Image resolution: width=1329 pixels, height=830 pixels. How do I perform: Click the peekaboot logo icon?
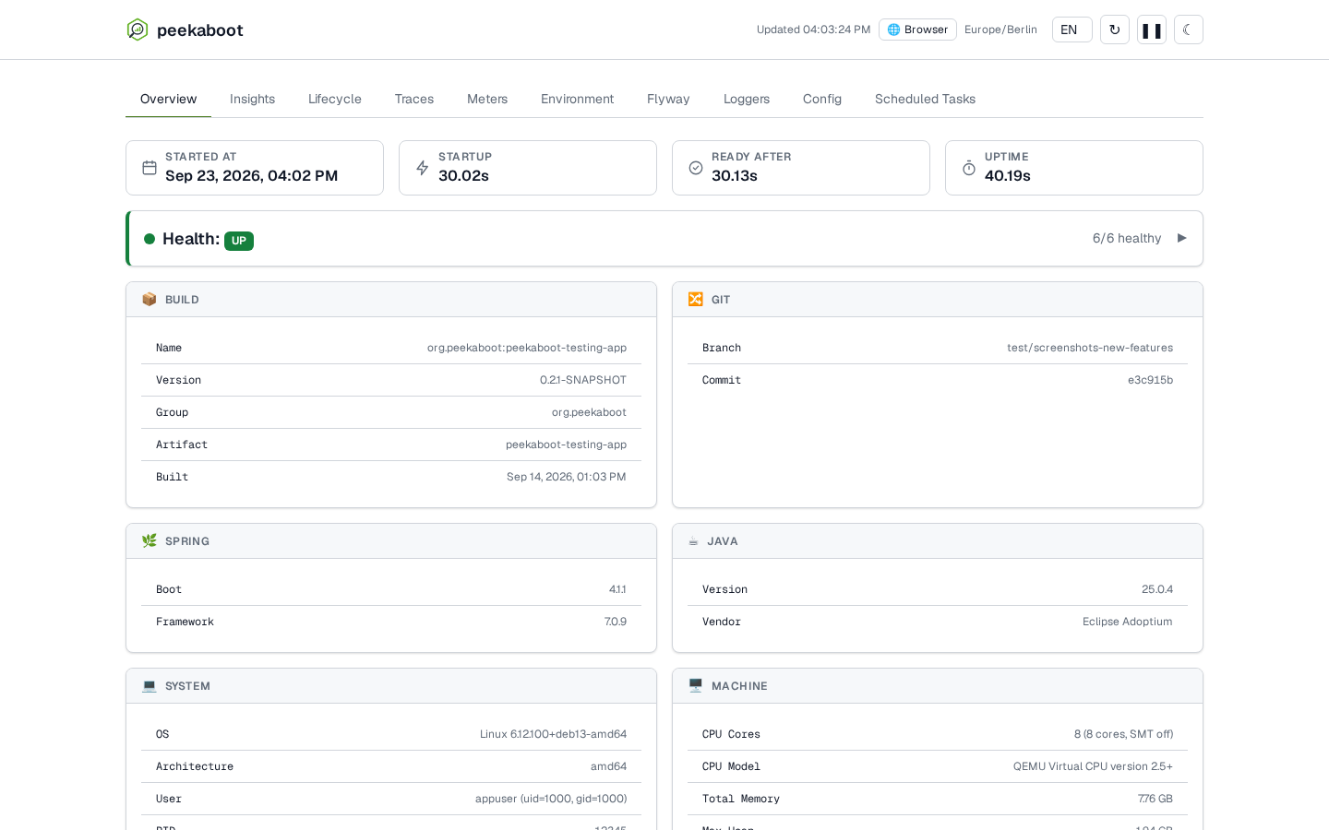[138, 30]
